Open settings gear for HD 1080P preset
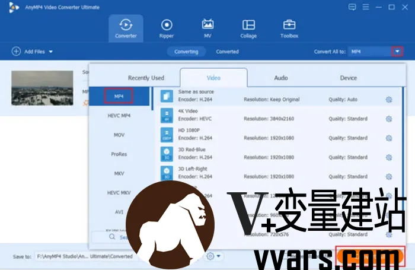Image resolution: width=415 pixels, height=270 pixels. [x=389, y=138]
